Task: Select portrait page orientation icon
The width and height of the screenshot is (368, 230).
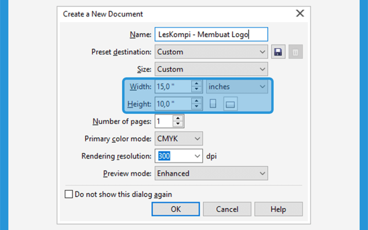Action: (213, 103)
